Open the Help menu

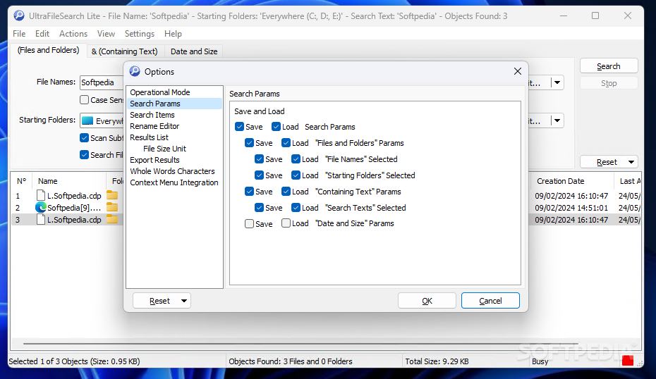tap(173, 34)
